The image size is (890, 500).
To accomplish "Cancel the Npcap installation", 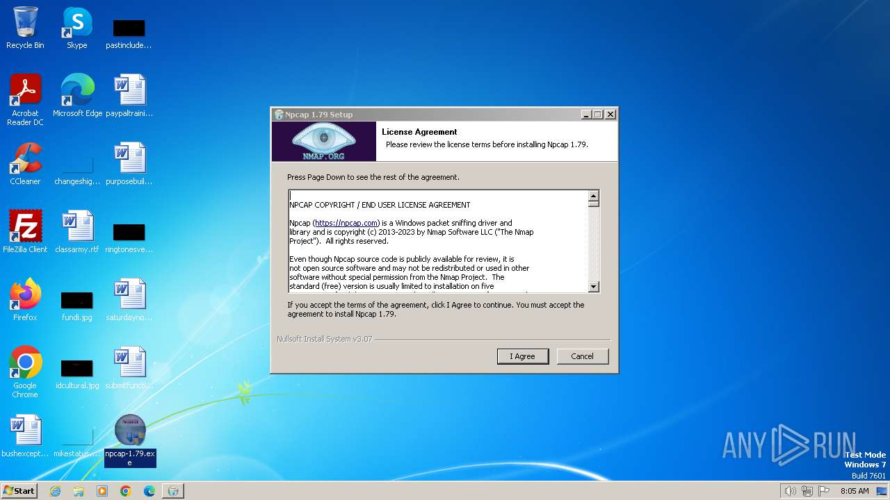I will point(582,356).
